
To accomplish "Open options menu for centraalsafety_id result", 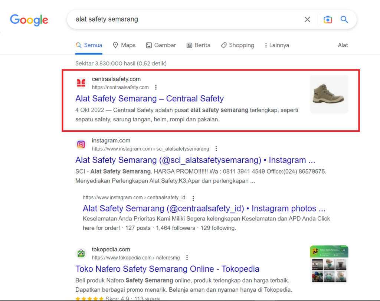I will (x=193, y=198).
